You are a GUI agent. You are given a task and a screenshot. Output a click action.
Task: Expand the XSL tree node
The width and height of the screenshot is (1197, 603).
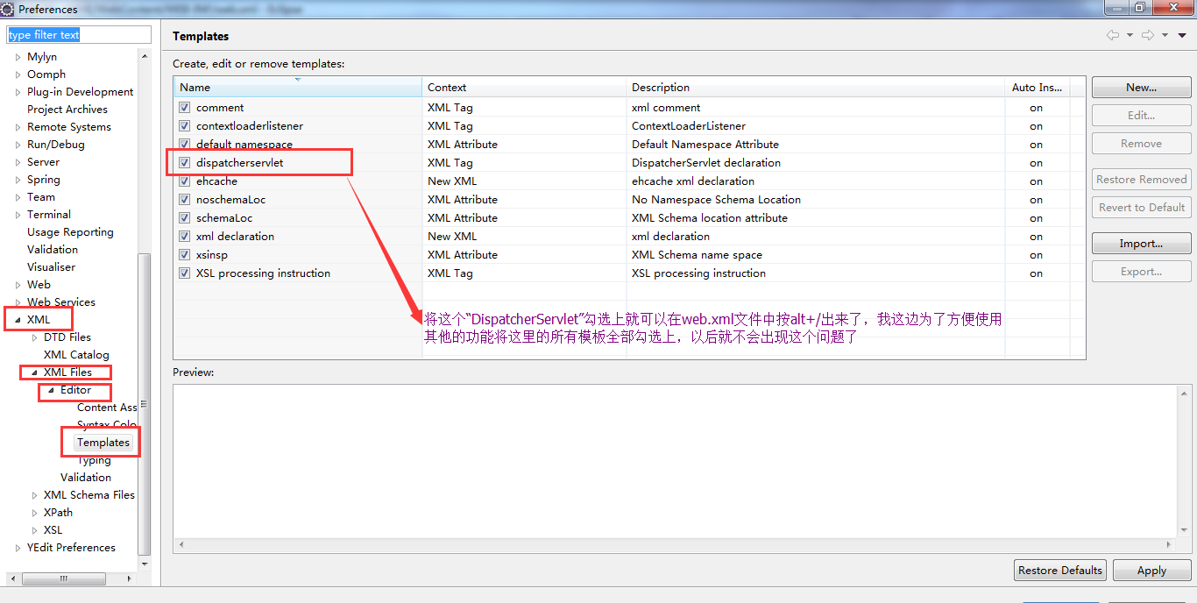[x=35, y=530]
